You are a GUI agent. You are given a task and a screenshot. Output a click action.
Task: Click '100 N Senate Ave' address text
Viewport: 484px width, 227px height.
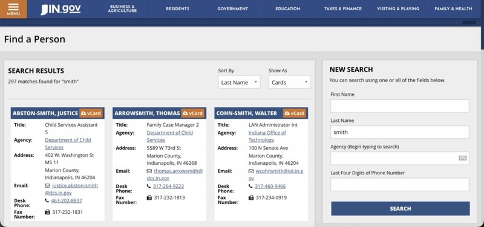pyautogui.click(x=268, y=148)
